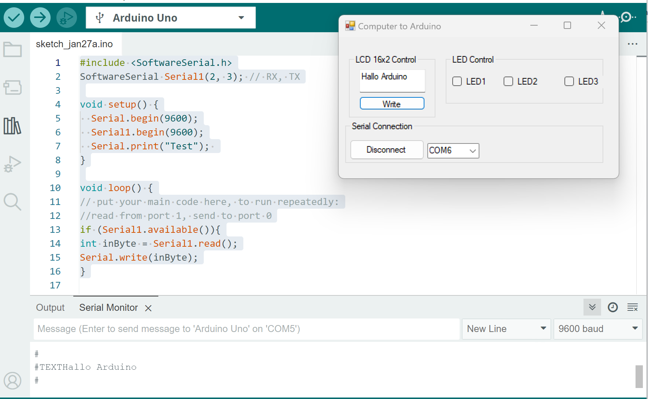Click the Serial Monitor output scrollbar thumb
The height and width of the screenshot is (399, 648).
pyautogui.click(x=639, y=376)
